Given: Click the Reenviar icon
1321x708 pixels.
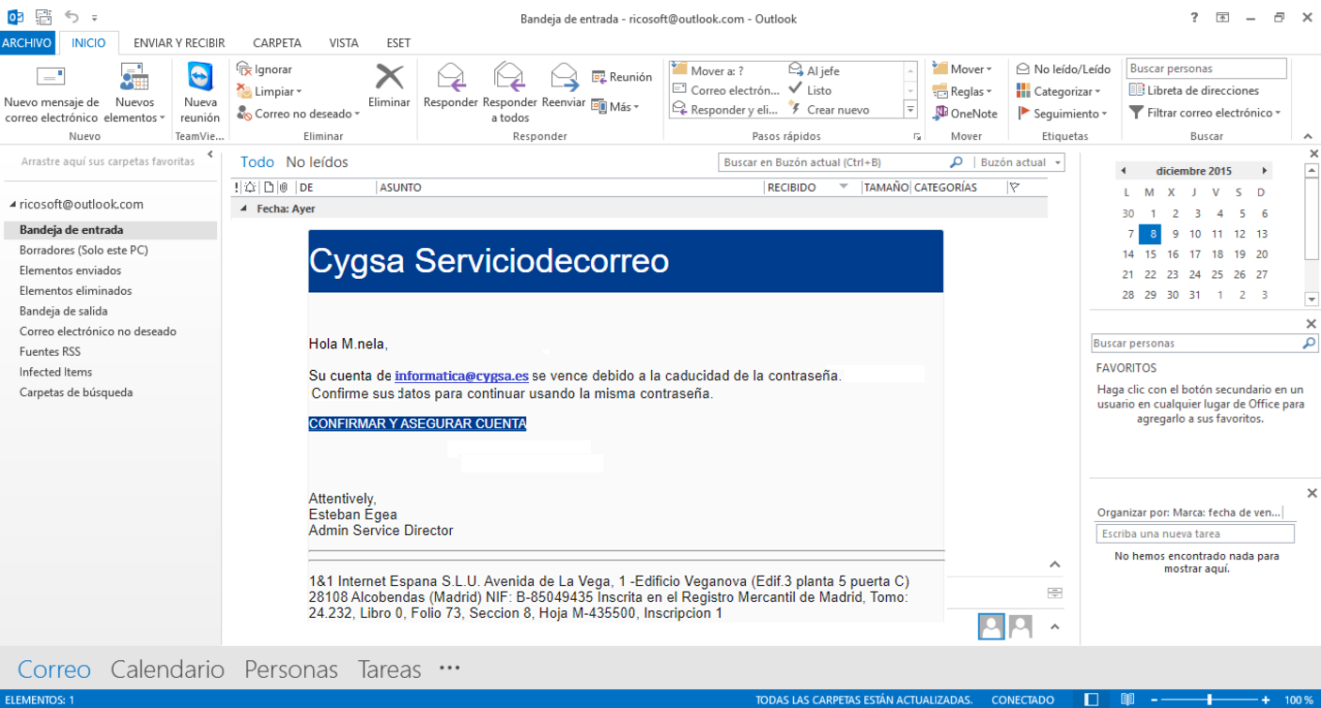Looking at the screenshot, I should pos(564,78).
